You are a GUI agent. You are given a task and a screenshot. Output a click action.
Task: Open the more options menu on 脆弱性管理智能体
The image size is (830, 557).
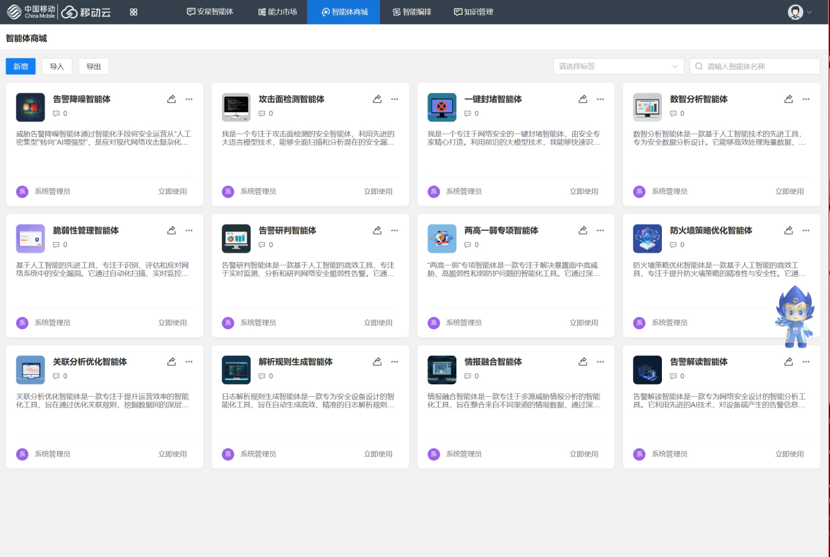189,230
